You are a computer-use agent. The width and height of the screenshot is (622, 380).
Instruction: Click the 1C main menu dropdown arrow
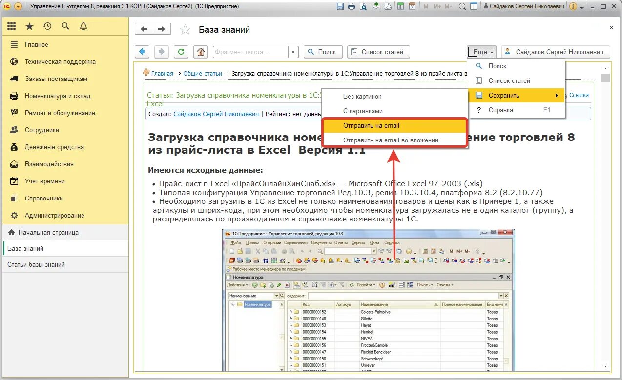[x=18, y=6]
